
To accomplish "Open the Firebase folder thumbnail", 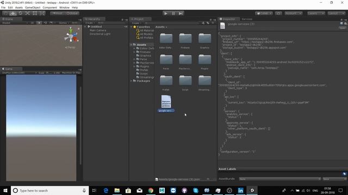I will click(185, 39).
